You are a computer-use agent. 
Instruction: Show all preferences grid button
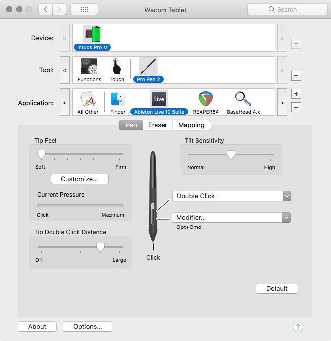[84, 9]
